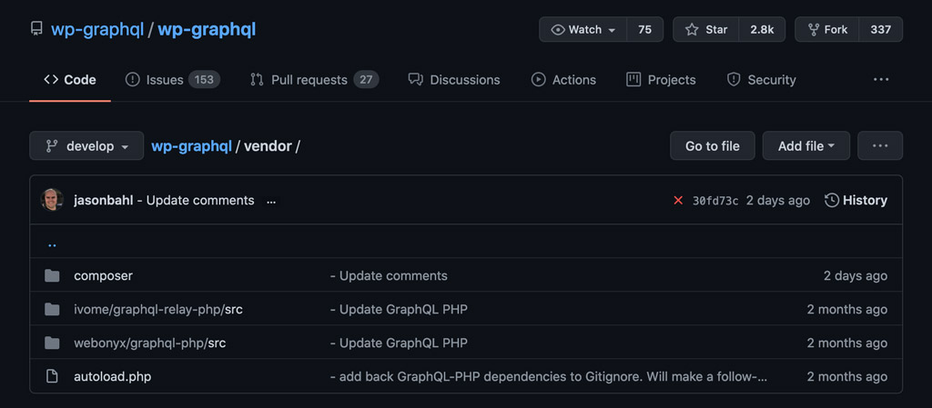Open webonyx/graphql-php/src folder
Screen dimensions: 932x408
[150, 343]
